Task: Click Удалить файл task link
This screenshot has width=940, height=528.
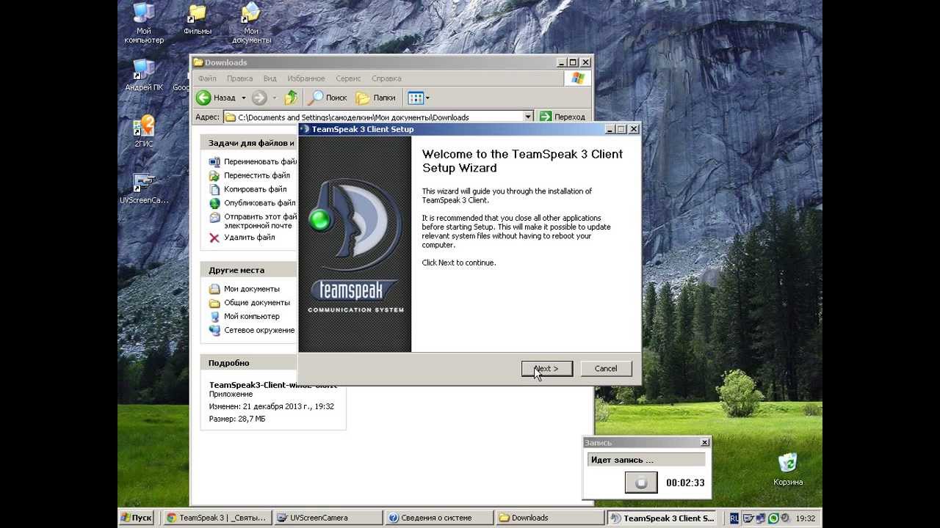Action: click(250, 237)
